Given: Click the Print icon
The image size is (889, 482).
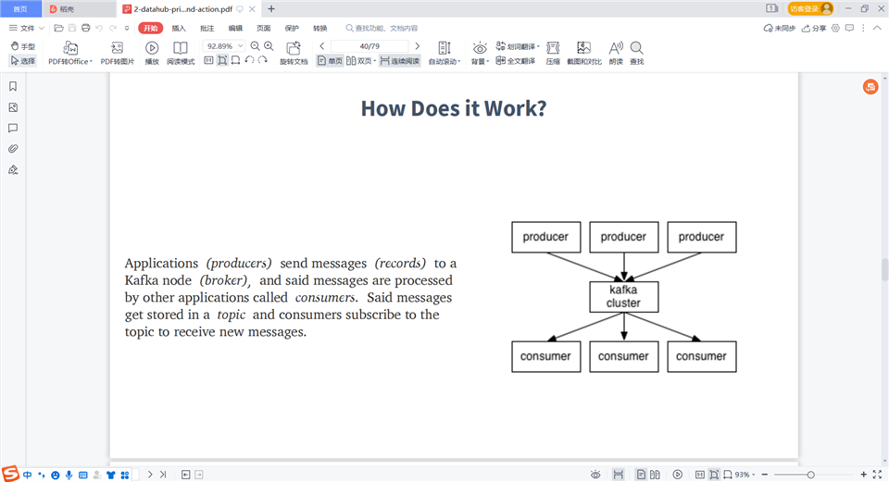Looking at the screenshot, I should tap(85, 28).
